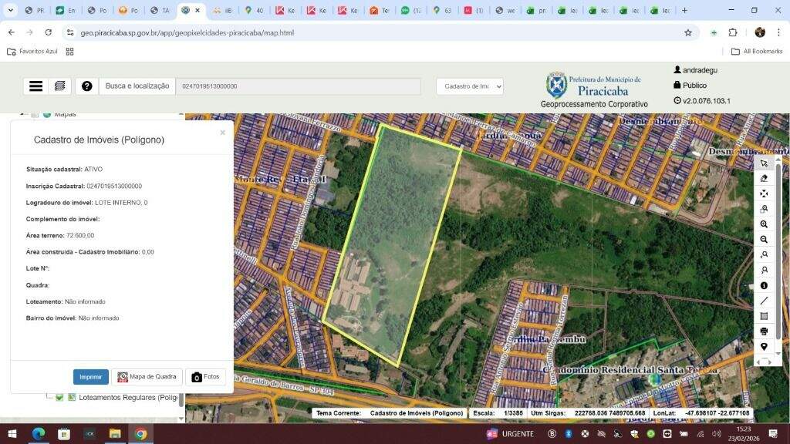Switch to the 'Ter' browser tab
Screen dimensions: 790x444
[380, 10]
